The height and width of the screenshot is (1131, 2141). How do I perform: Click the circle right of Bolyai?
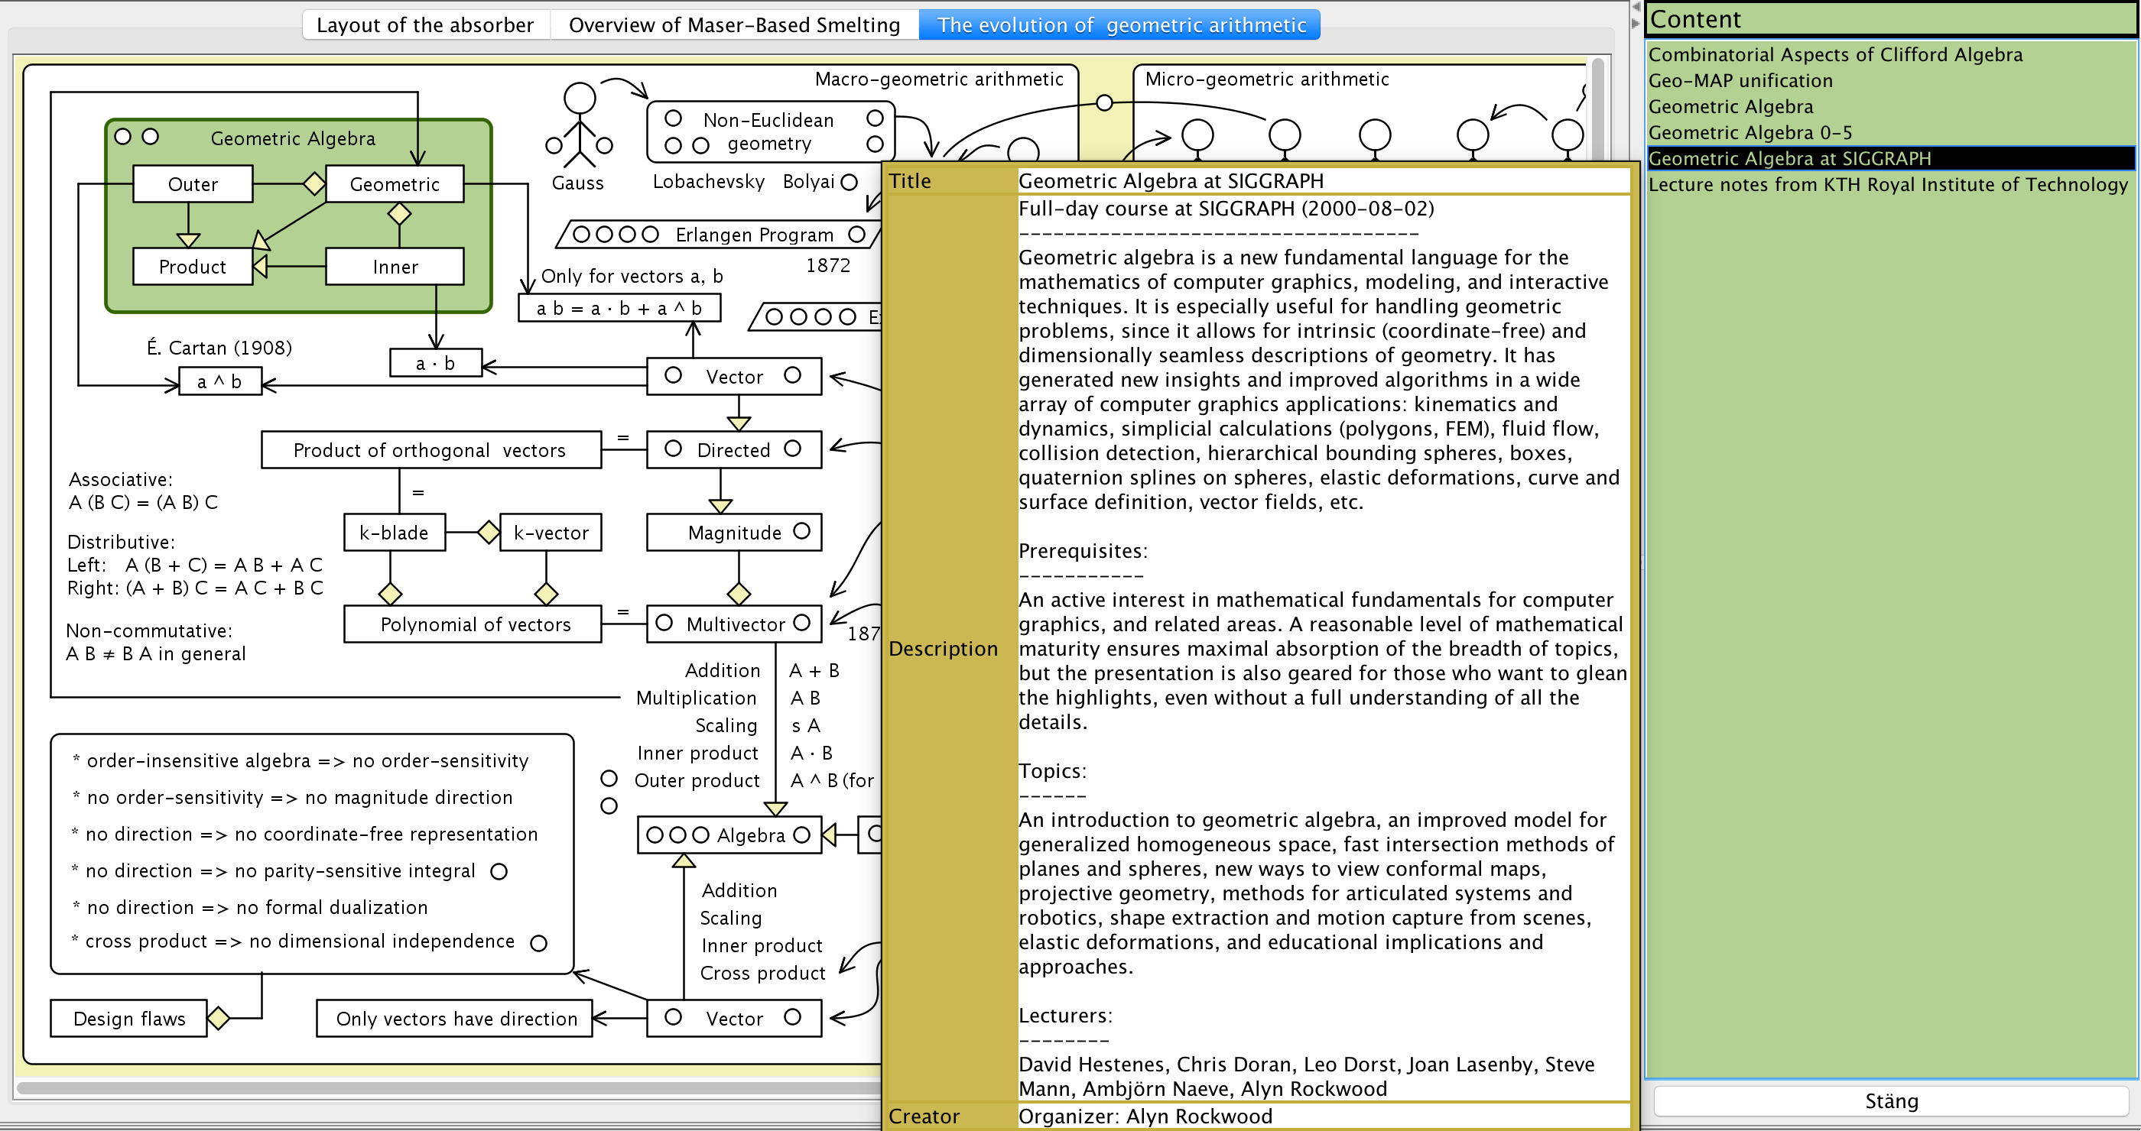[x=849, y=182]
